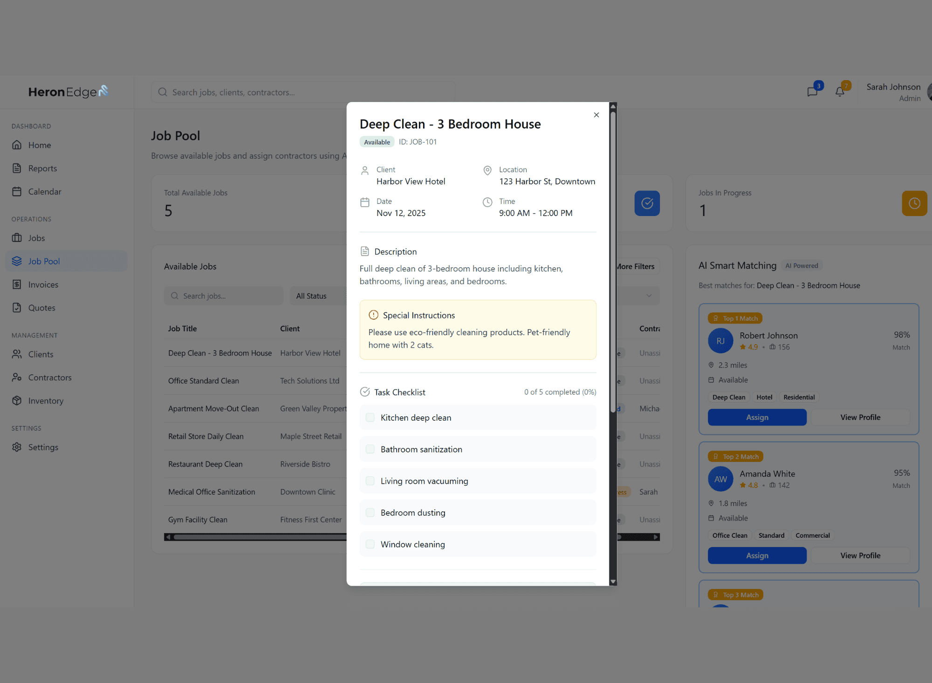Assign Amanda White to the job
The width and height of the screenshot is (932, 683).
(757, 555)
